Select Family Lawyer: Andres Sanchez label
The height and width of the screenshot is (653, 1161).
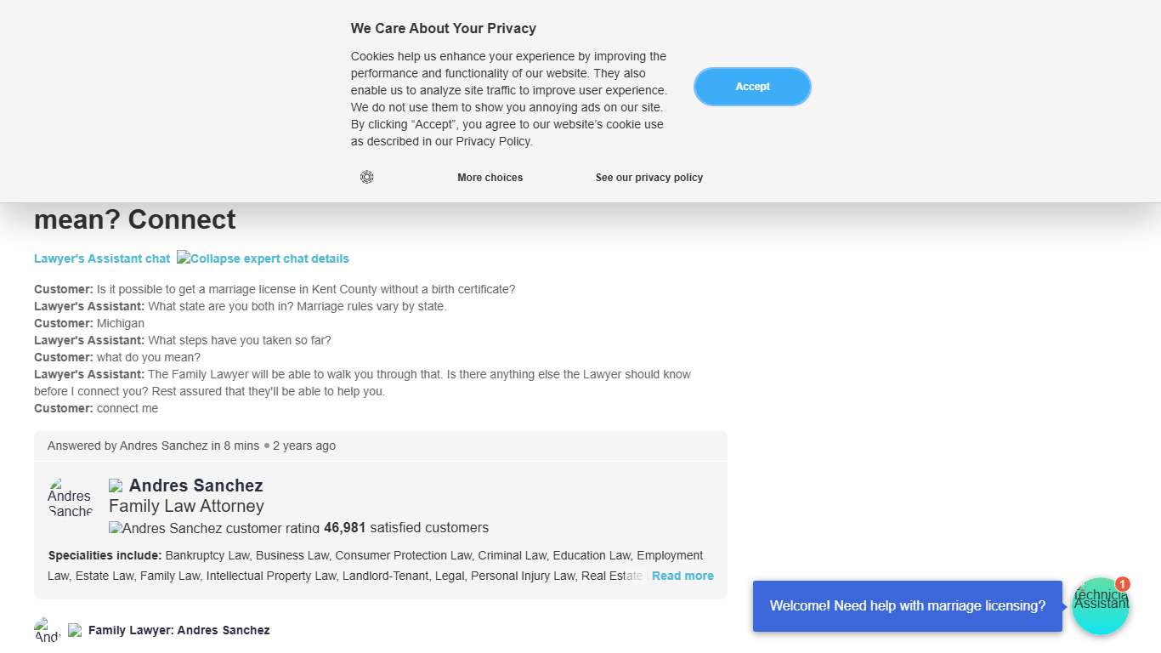coord(179,630)
